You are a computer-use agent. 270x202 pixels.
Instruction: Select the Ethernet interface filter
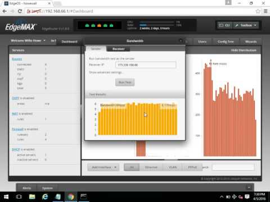pos(151,167)
